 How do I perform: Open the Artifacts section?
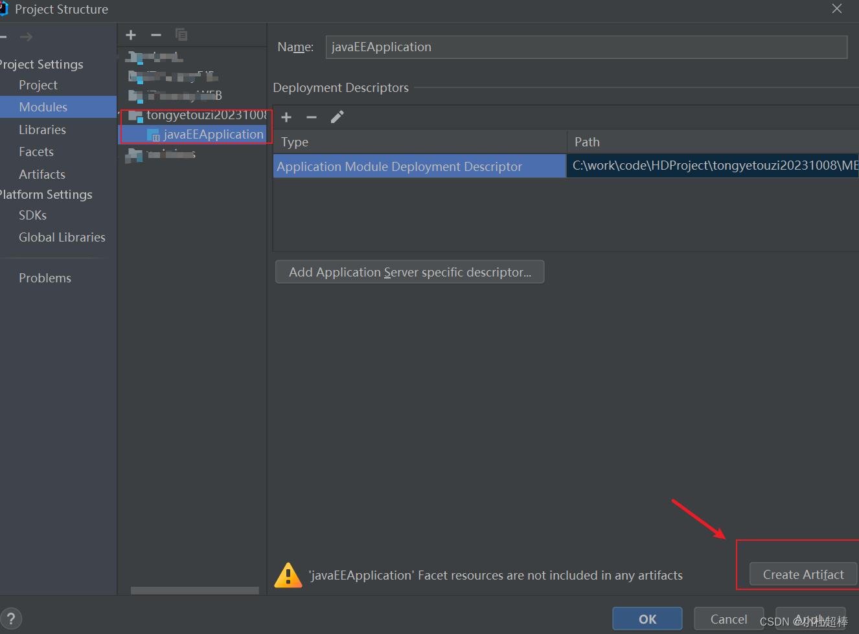point(42,174)
